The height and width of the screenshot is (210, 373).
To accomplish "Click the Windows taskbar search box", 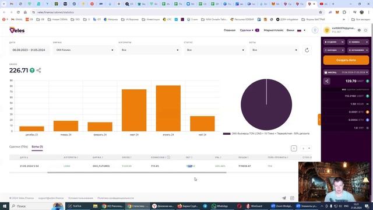I will pos(37,206).
